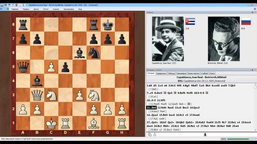Viewport: 257px width, 144px height.
Task: Select the black bishop on e6
Action: click(x=80, y=53)
